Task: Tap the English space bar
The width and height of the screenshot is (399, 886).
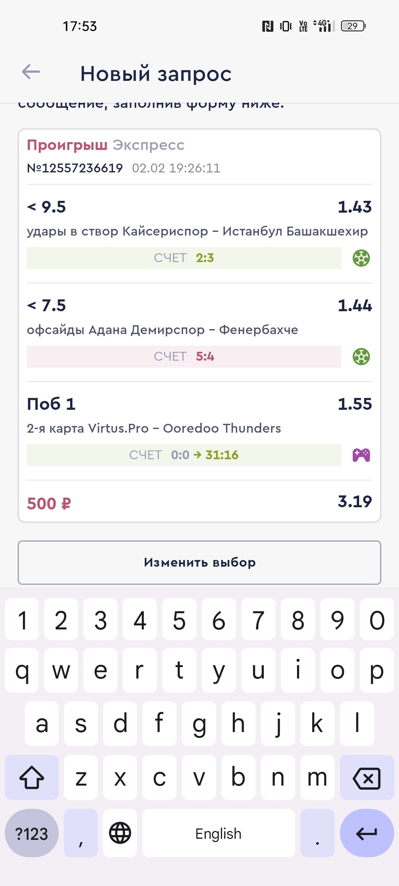Action: (x=218, y=833)
